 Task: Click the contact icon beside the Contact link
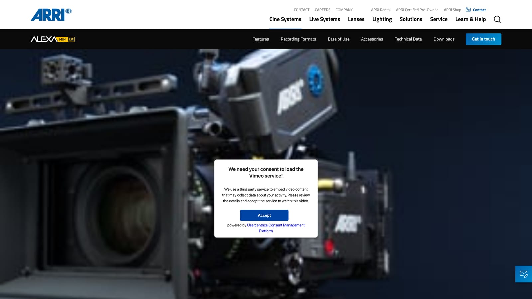click(x=468, y=10)
